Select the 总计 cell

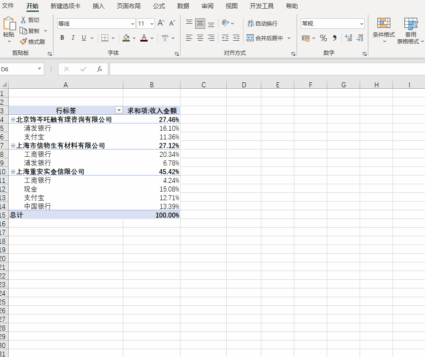click(x=66, y=215)
